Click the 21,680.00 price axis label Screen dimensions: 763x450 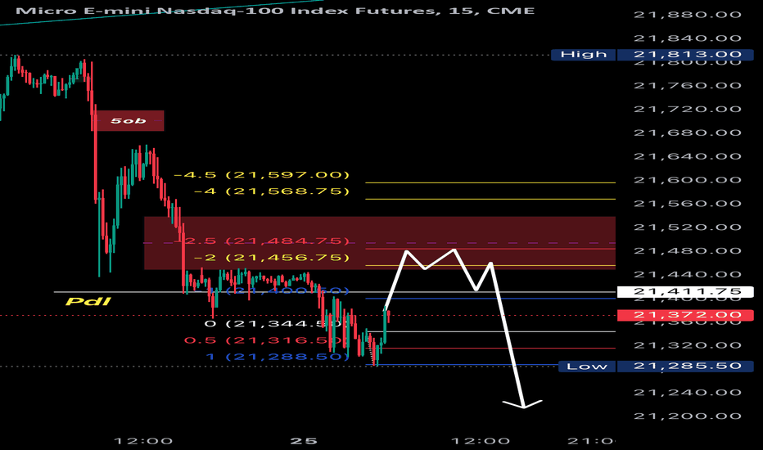(x=688, y=133)
